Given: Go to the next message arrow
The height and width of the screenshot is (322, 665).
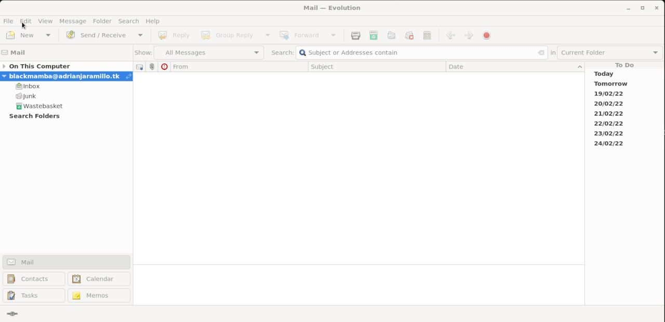Looking at the screenshot, I should coord(469,35).
